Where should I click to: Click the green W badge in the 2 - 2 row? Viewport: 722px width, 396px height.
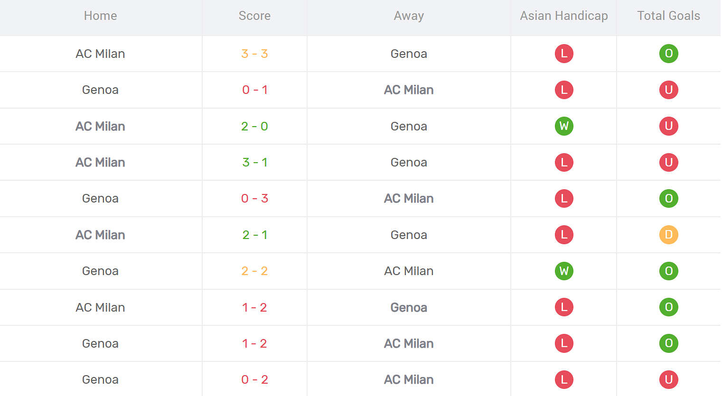click(x=564, y=271)
